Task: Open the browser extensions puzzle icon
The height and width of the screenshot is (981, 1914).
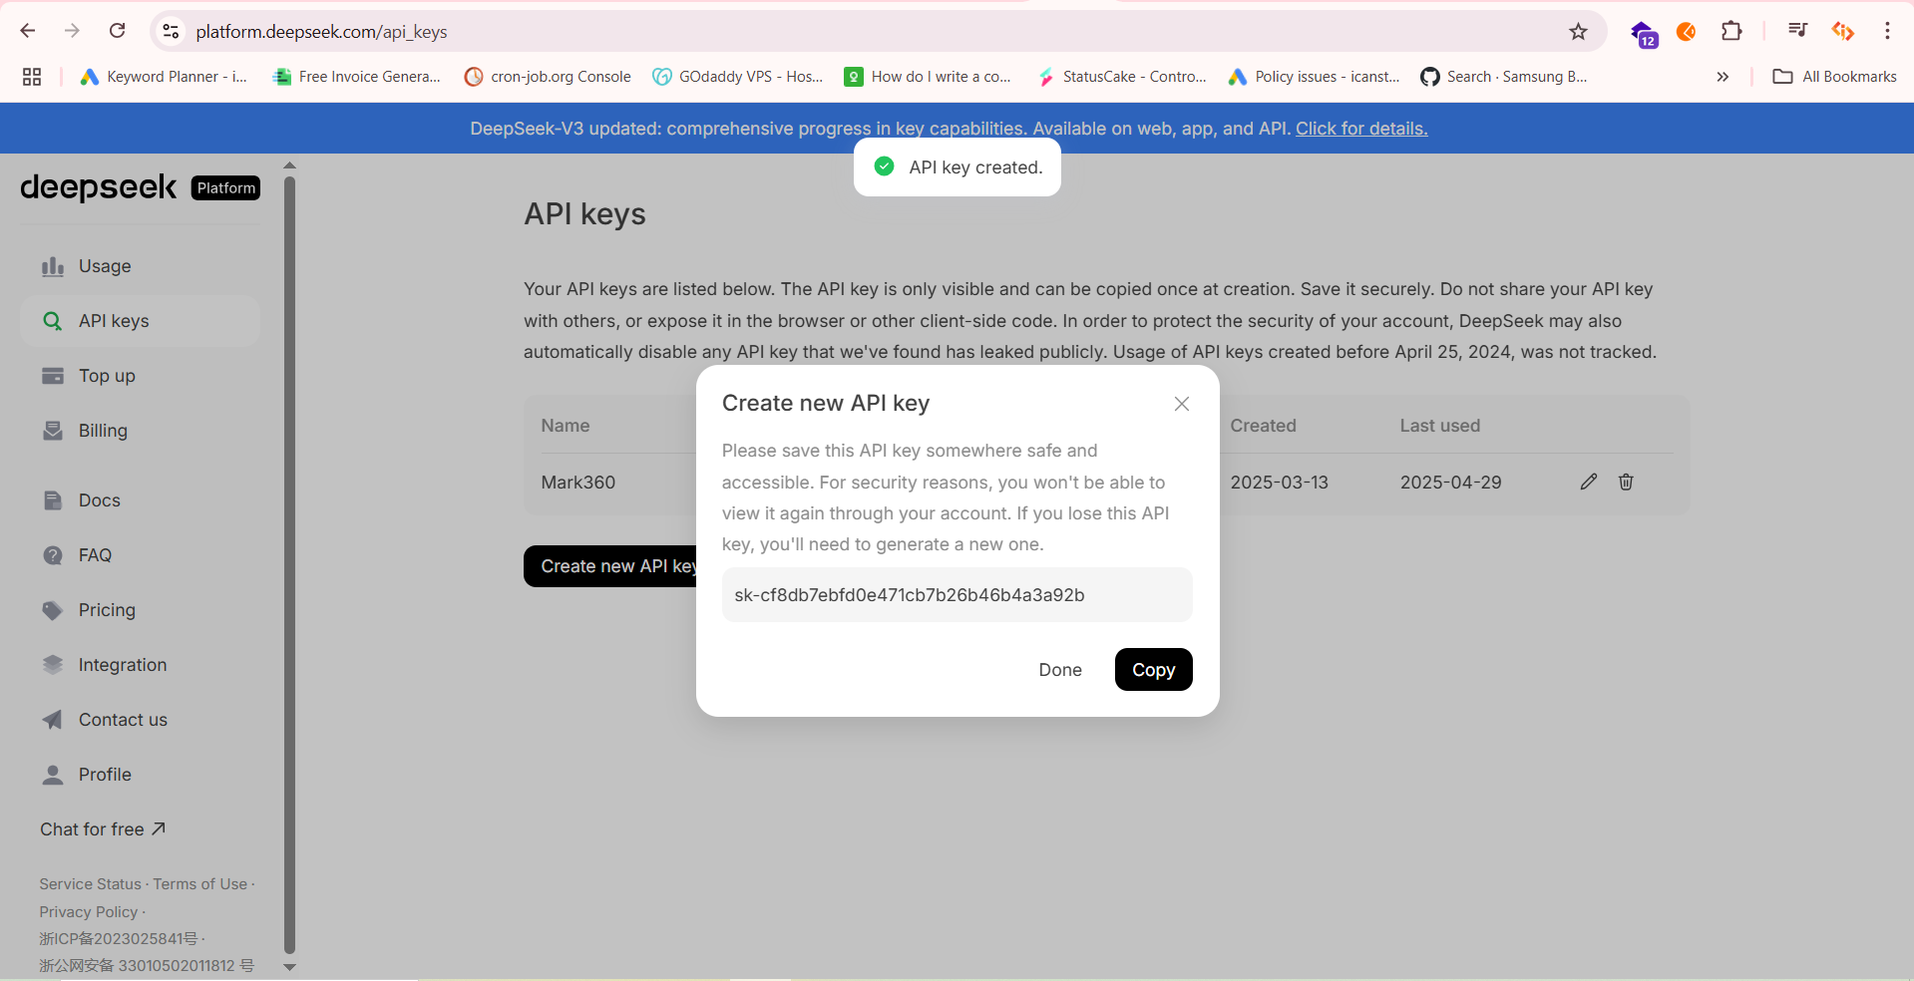Action: [x=1731, y=31]
